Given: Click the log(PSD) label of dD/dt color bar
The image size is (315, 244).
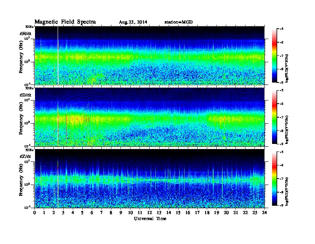Looking at the screenshot, I should (x=287, y=130).
